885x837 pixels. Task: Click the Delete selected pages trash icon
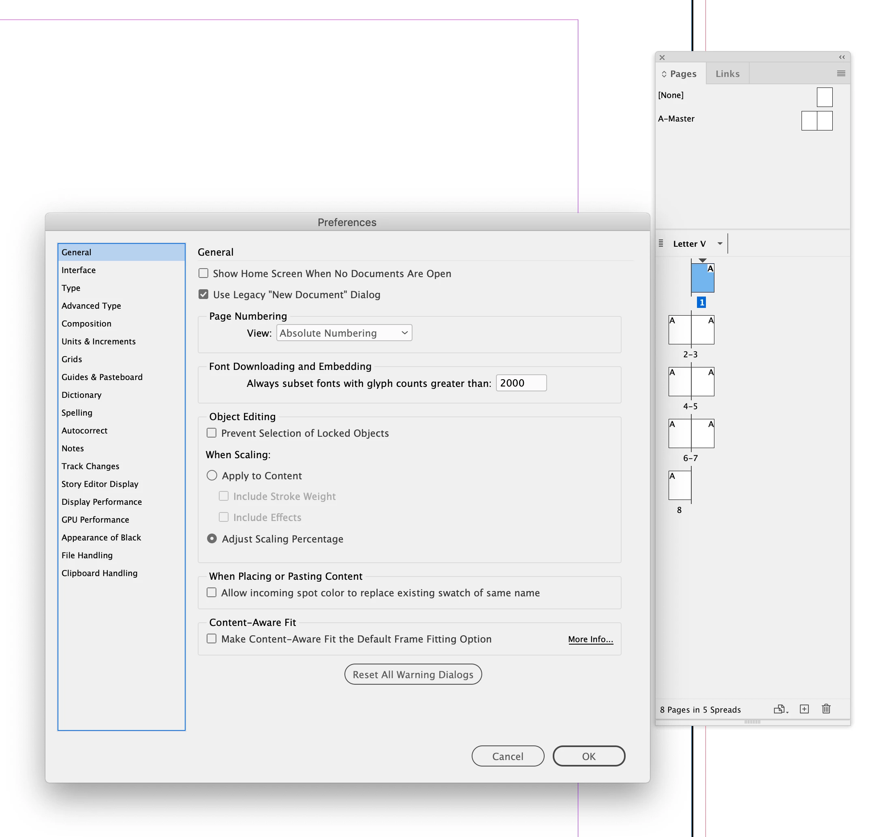click(826, 709)
